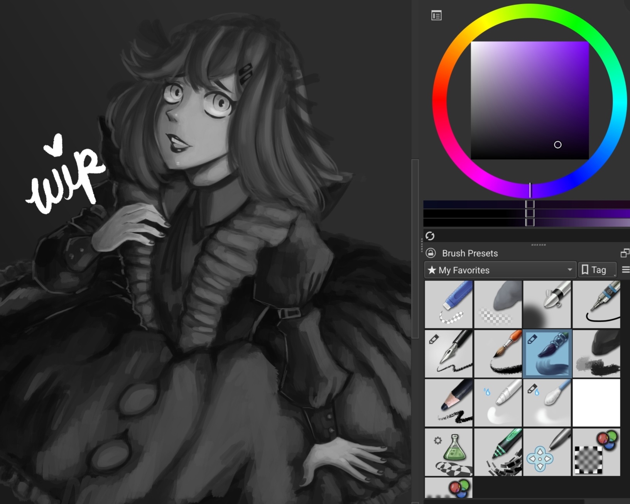Select the mechanical pencil brush preset

(x=596, y=304)
